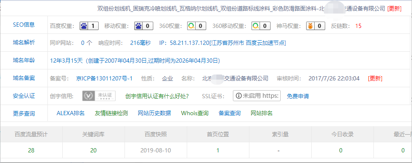Click the 今日收录 column header
Image resolution: width=412 pixels, height=163 pixels.
(343, 135)
